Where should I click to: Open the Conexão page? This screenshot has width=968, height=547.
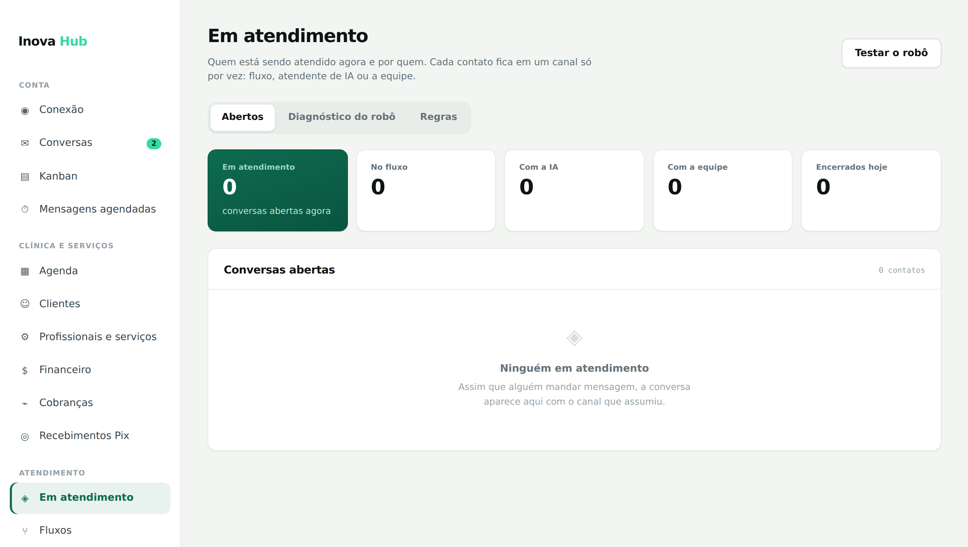pyautogui.click(x=90, y=110)
